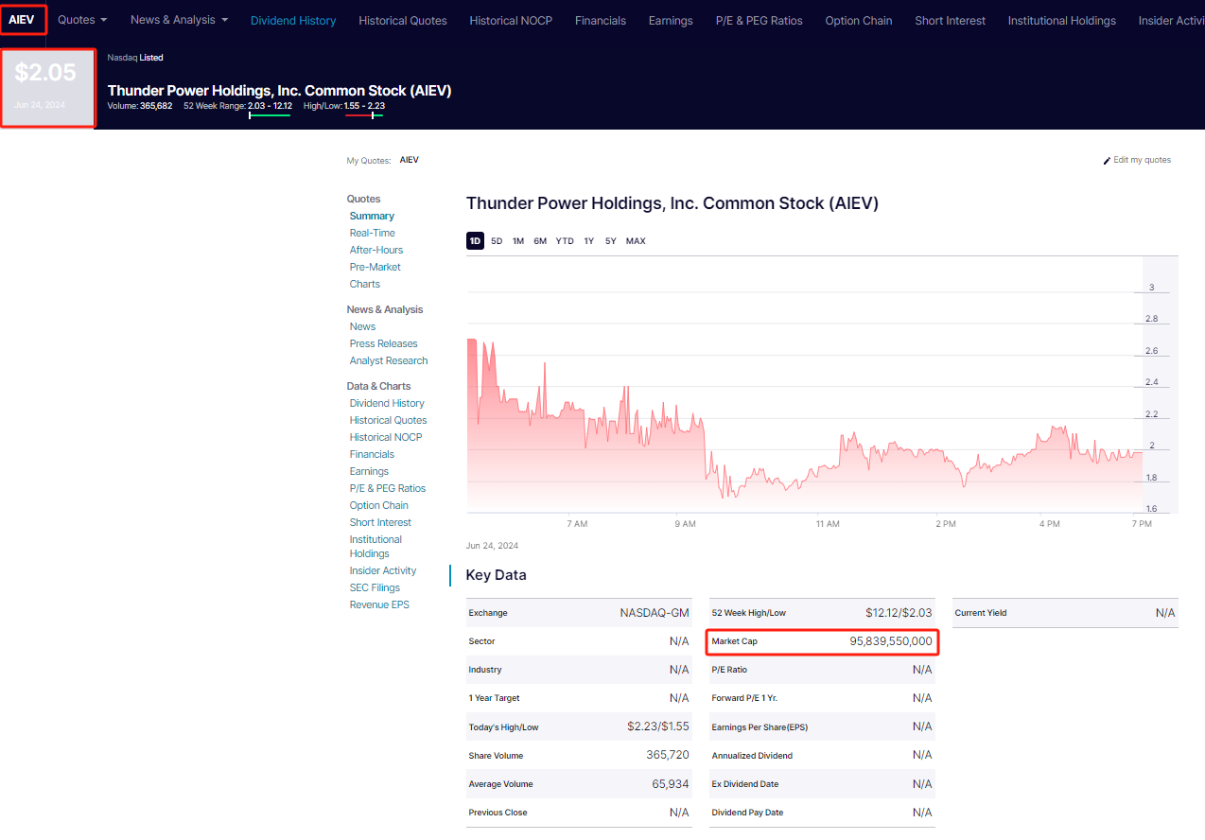This screenshot has height=840, width=1205.
Task: Click the AIEV ticker symbol at top-left
Action: coord(22,19)
